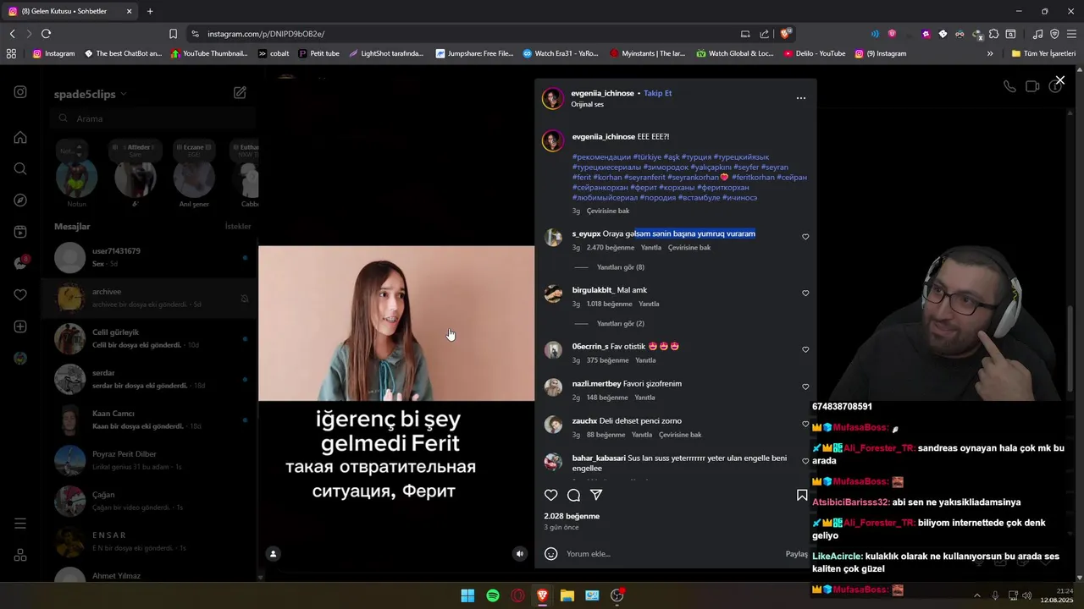Like nazli.mertbey's comment heart
The image size is (1084, 609).
(x=805, y=387)
